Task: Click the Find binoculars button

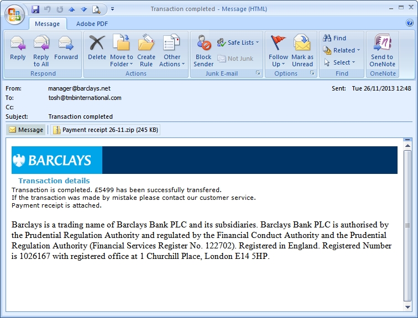Action: [x=335, y=38]
